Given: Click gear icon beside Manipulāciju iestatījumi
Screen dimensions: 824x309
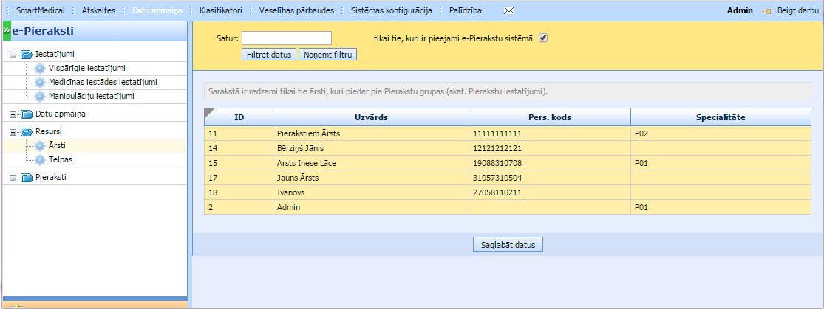Looking at the screenshot, I should click(40, 97).
